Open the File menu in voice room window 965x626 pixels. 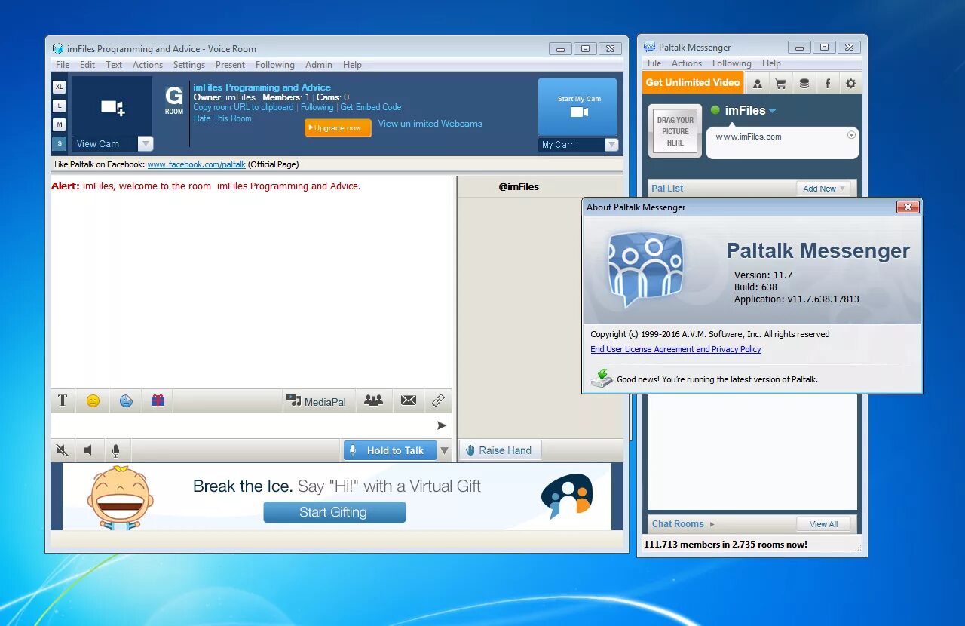click(63, 65)
